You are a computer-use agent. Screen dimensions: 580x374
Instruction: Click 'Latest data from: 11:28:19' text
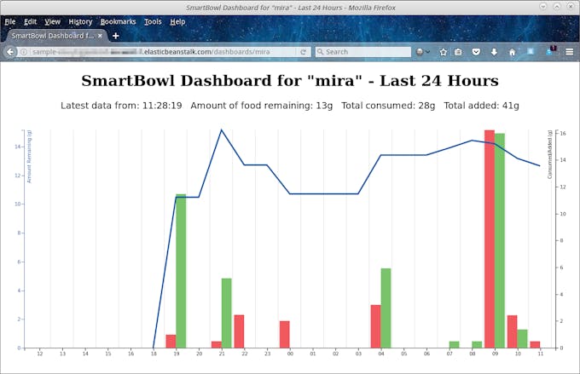pyautogui.click(x=121, y=106)
